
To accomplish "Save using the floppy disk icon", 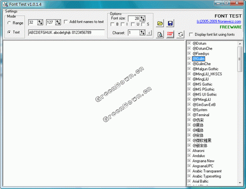I will (x=170, y=23).
